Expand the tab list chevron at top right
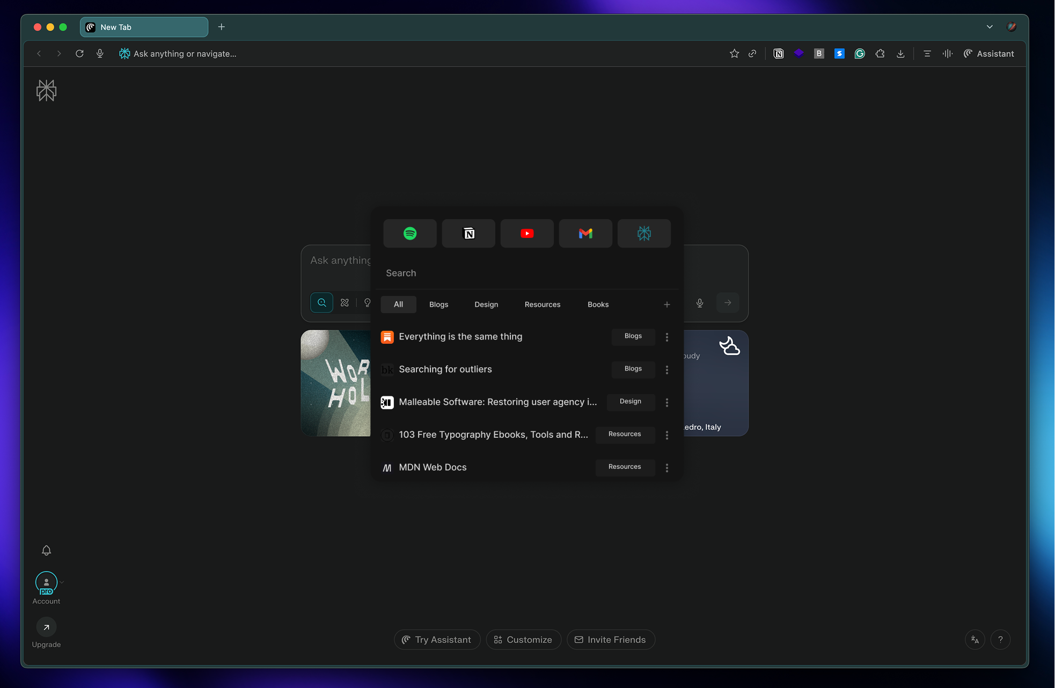This screenshot has height=688, width=1055. pyautogui.click(x=990, y=27)
